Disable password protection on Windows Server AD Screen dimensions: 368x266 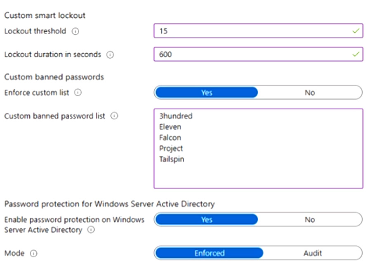[x=310, y=219]
